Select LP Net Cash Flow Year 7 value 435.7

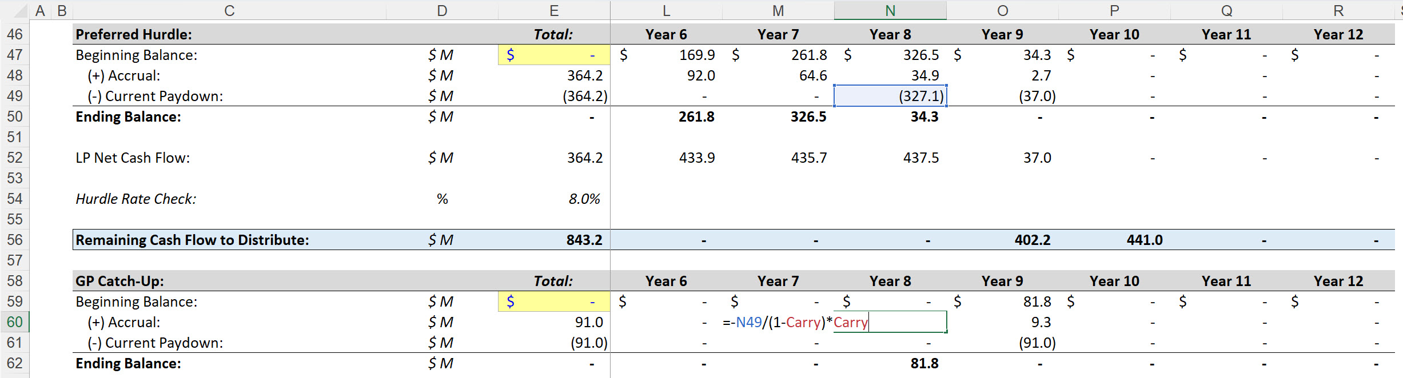[x=809, y=158]
